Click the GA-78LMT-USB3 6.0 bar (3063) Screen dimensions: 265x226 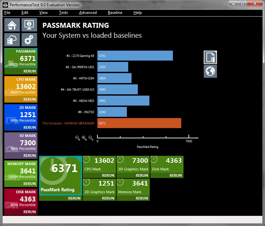pos(118,89)
